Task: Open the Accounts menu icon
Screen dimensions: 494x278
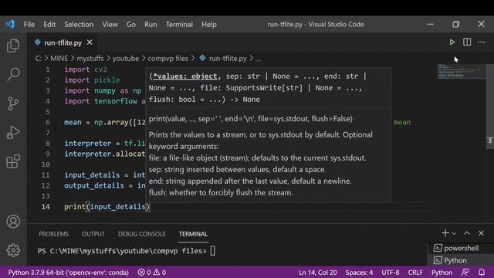Action: tap(13, 222)
